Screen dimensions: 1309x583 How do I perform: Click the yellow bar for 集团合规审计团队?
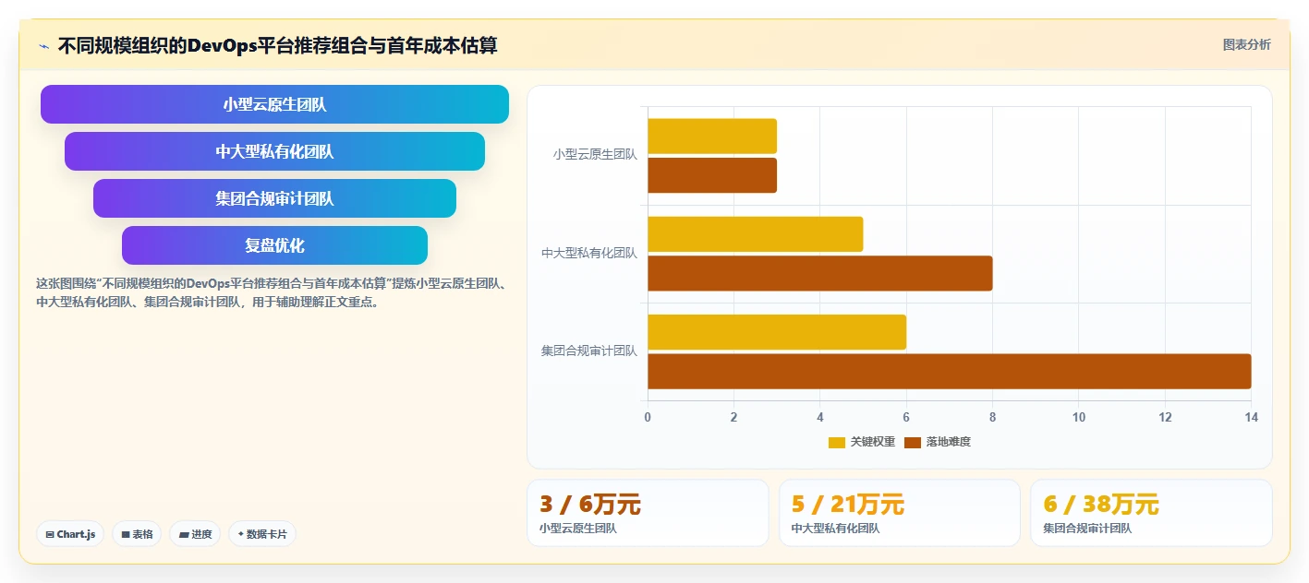pyautogui.click(x=777, y=332)
